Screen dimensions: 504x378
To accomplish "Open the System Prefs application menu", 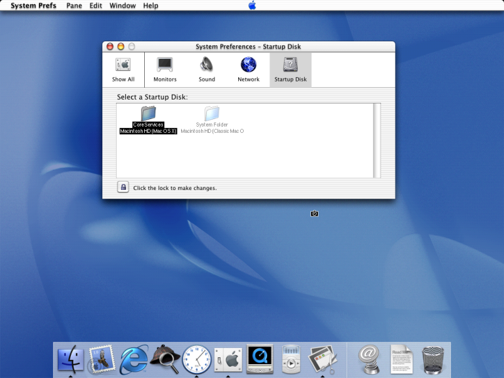I will pos(33,6).
